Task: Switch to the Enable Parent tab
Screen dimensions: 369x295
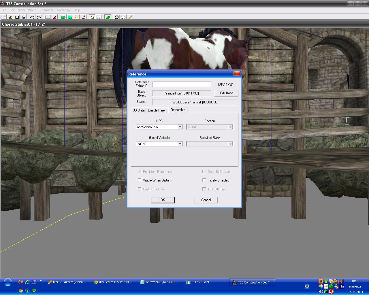Action: 157,110
